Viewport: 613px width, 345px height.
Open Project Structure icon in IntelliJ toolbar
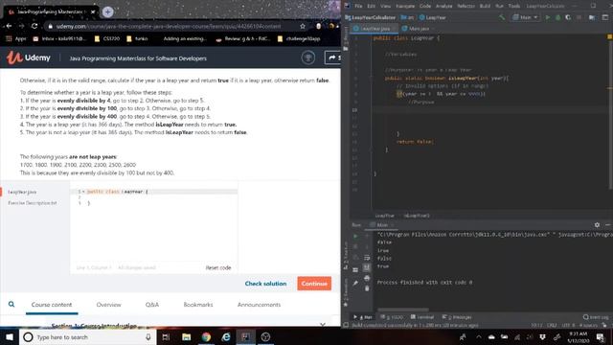(x=592, y=17)
